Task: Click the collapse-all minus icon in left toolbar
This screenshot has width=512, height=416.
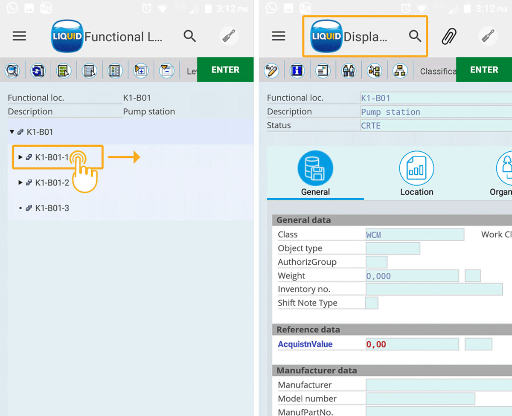Action: point(166,71)
